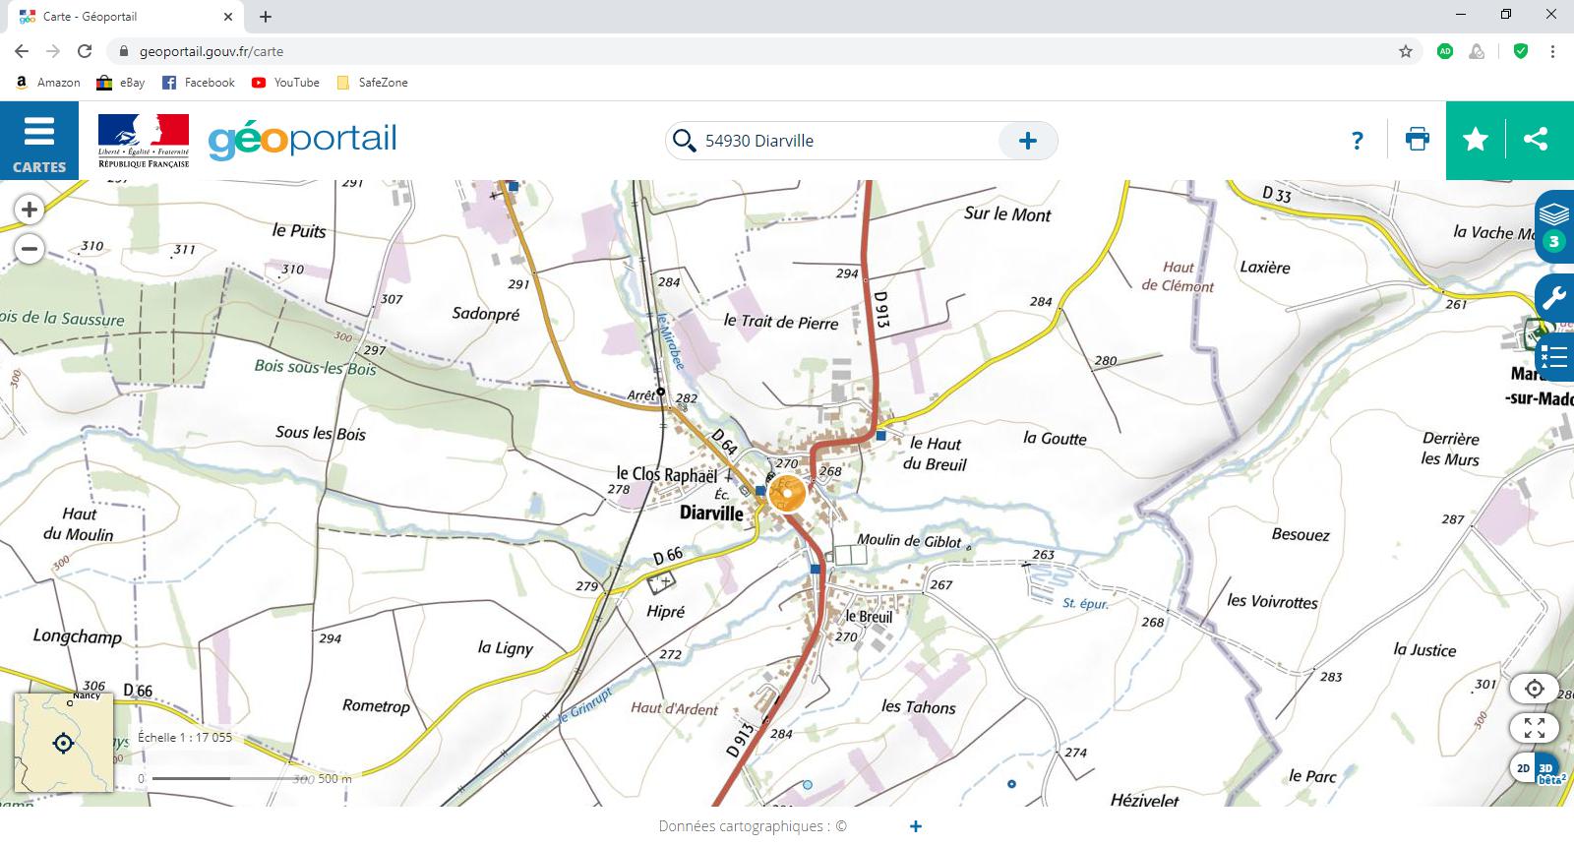The width and height of the screenshot is (1574, 846).
Task: Open the green shield extension
Action: tap(1521, 51)
